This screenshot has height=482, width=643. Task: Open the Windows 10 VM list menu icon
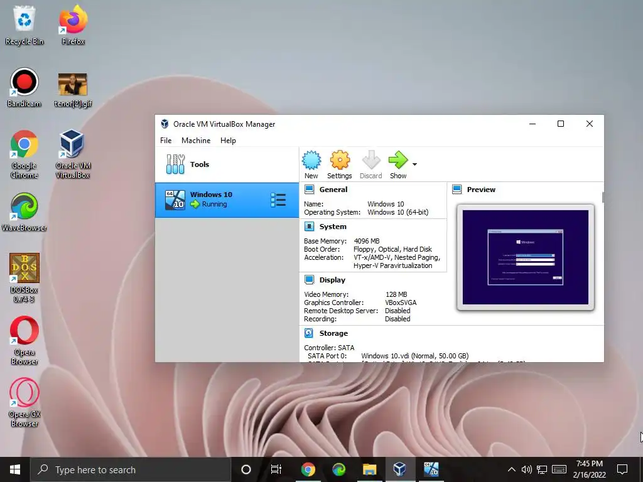(278, 200)
